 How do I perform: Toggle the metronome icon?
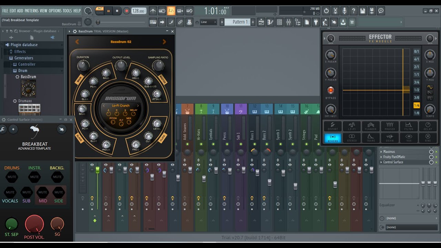(153, 11)
